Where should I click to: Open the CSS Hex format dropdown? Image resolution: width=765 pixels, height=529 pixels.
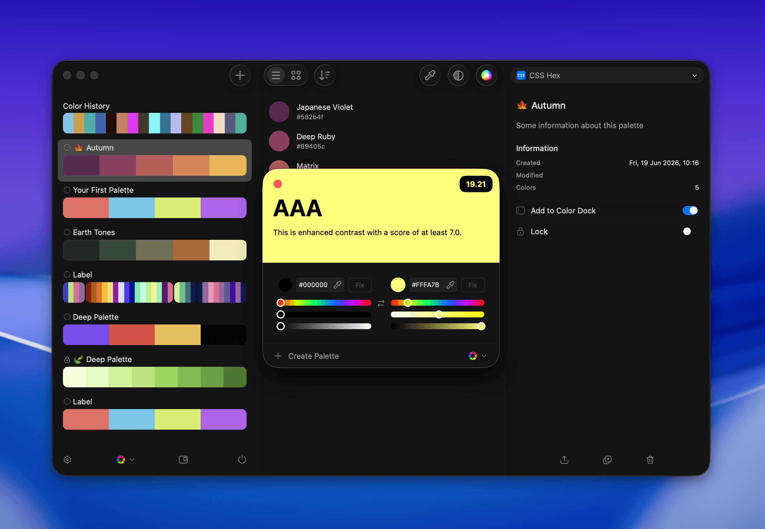click(x=607, y=75)
